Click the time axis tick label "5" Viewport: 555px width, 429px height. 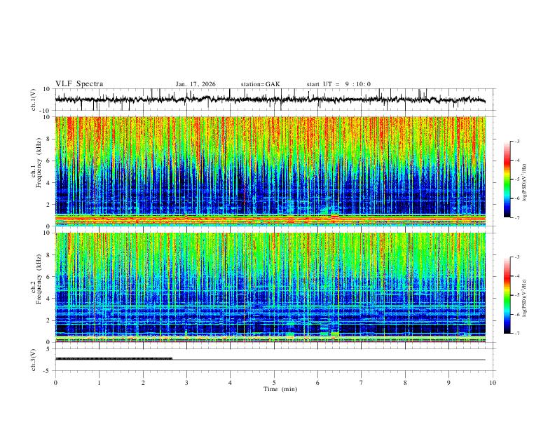click(x=274, y=383)
